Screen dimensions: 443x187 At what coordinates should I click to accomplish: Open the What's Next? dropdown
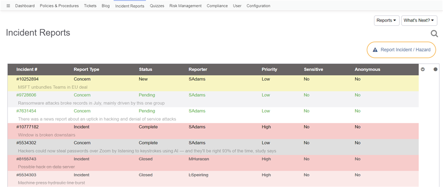(x=419, y=20)
